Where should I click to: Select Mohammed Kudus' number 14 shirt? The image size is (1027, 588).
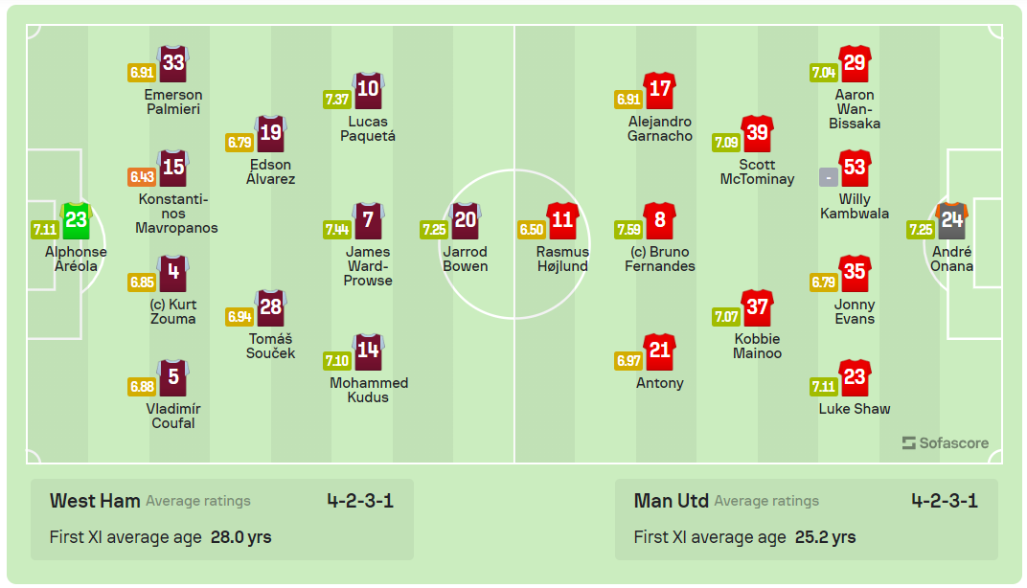[x=368, y=352]
